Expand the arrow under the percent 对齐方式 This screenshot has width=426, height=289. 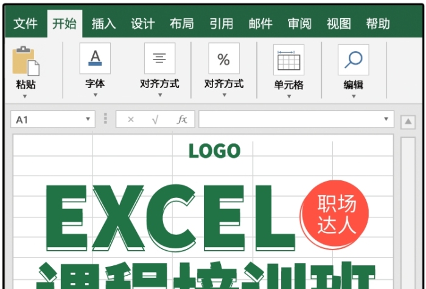pyautogui.click(x=225, y=95)
